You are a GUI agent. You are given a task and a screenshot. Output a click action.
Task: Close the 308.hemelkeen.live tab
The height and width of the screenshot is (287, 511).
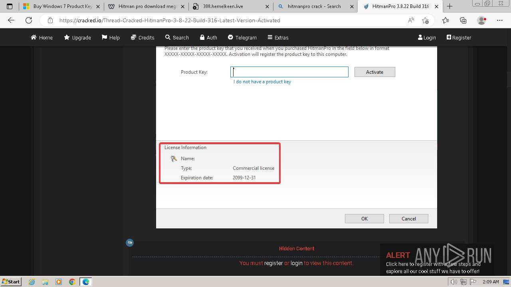[x=267, y=6]
